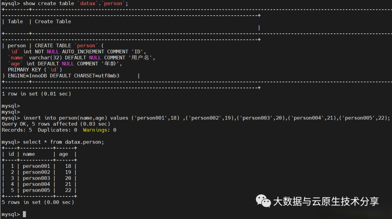The width and height of the screenshot is (392, 219).
Task: Click the 1 row in set message
Action: coord(36,94)
